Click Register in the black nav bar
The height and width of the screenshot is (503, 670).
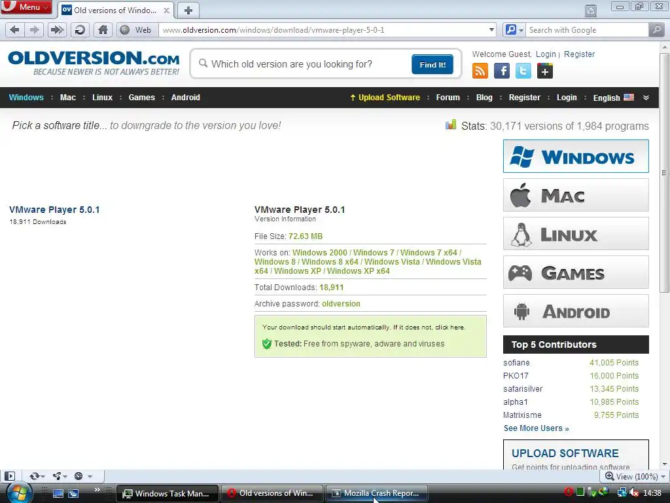pos(524,98)
